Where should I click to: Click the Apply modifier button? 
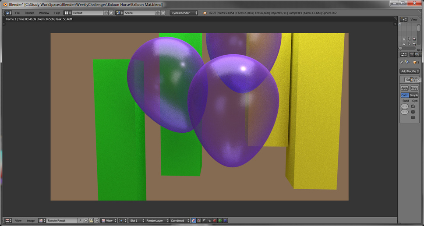pyautogui.click(x=405, y=88)
